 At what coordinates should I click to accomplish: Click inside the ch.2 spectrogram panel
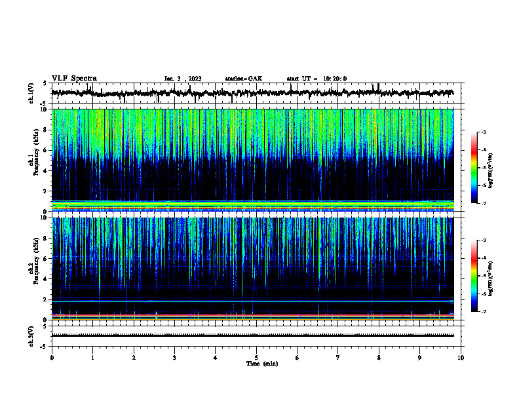(x=252, y=269)
